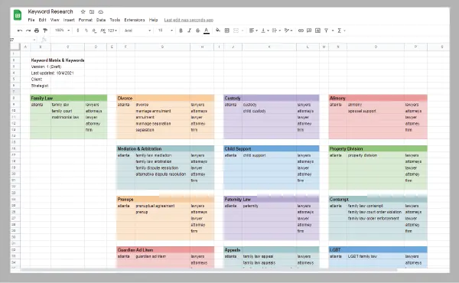Redo the last action
This screenshot has height=283, width=459.
click(x=28, y=31)
